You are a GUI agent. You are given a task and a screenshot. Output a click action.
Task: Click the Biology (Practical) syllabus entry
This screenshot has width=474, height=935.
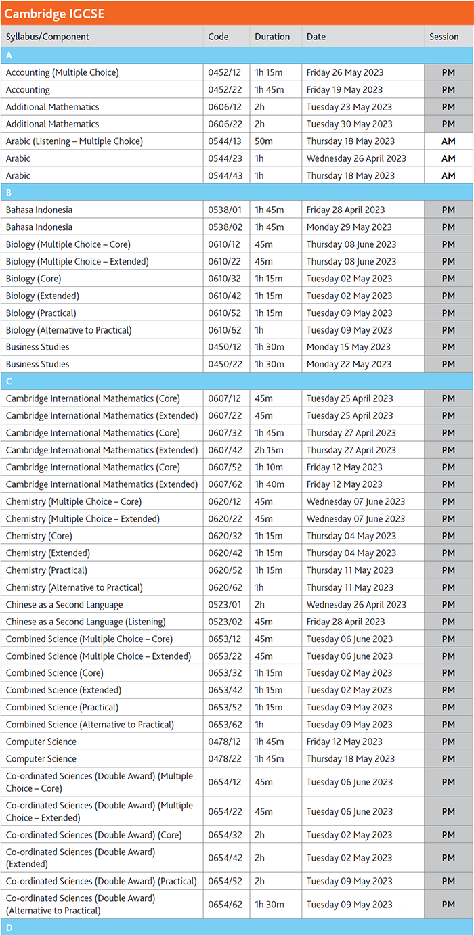pos(41,313)
